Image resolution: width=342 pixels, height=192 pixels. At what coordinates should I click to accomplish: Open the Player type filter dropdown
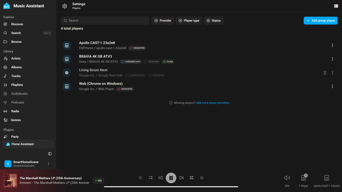pyautogui.click(x=189, y=20)
